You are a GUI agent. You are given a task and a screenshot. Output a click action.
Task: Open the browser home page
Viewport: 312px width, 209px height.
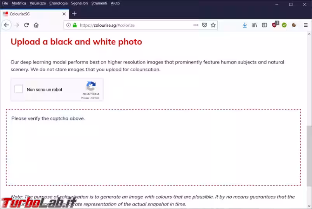(36, 25)
